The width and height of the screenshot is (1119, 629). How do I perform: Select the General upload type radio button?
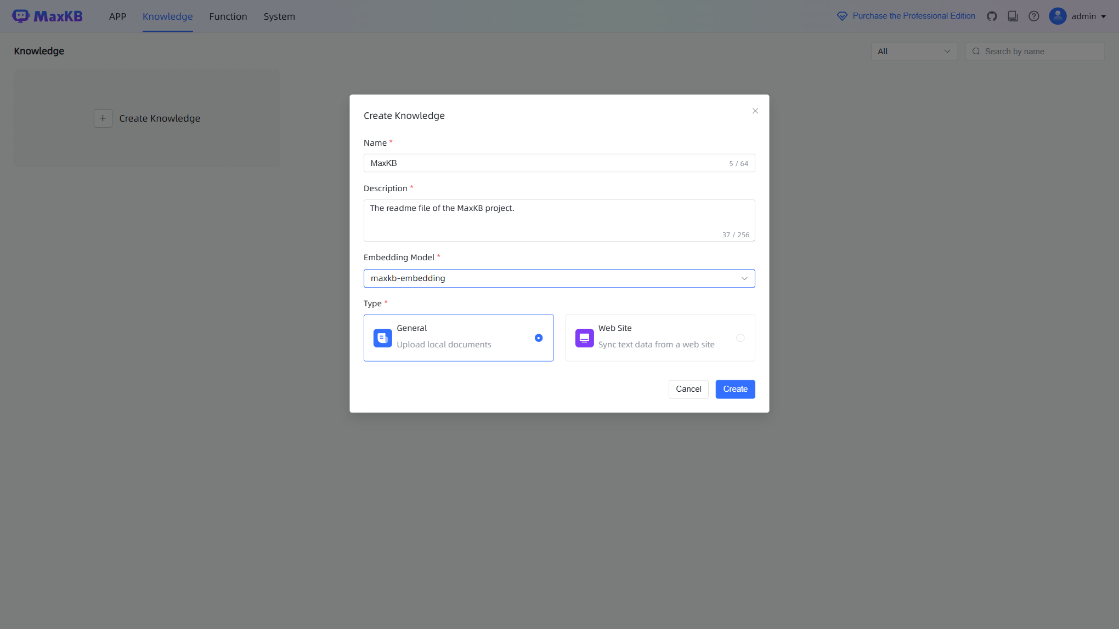(539, 338)
